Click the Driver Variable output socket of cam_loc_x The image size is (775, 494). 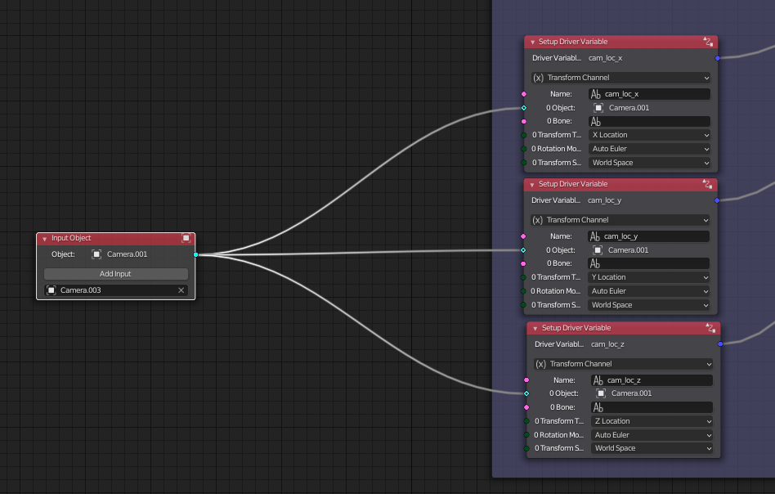tap(718, 58)
